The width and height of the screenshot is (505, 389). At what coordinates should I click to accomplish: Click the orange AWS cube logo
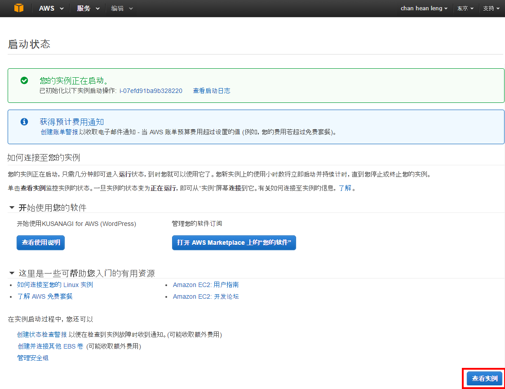pos(19,8)
